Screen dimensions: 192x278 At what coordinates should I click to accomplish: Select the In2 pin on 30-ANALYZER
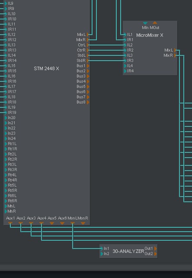click(x=102, y=254)
